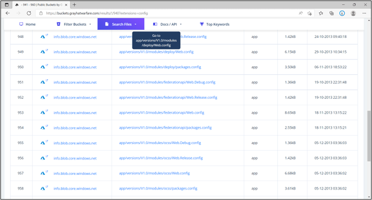Image resolution: width=372 pixels, height=200 pixels.
Task: Open the Top Keywords page
Action: [x=214, y=24]
